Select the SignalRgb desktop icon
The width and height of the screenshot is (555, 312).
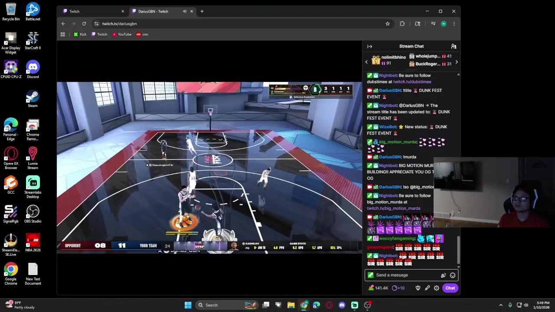click(11, 214)
